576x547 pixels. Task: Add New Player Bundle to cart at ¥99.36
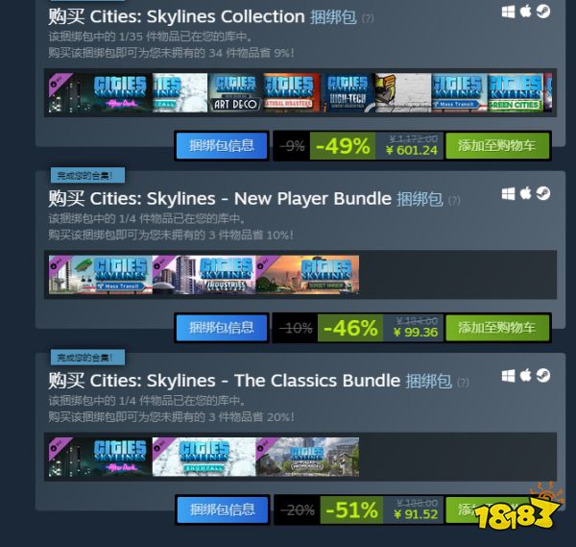(497, 328)
